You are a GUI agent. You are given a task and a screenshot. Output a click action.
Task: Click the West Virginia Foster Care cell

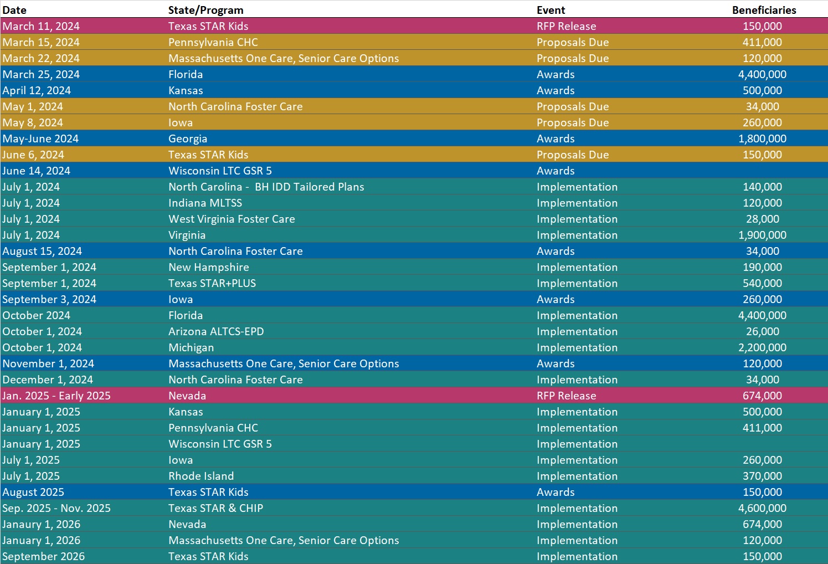[232, 219]
